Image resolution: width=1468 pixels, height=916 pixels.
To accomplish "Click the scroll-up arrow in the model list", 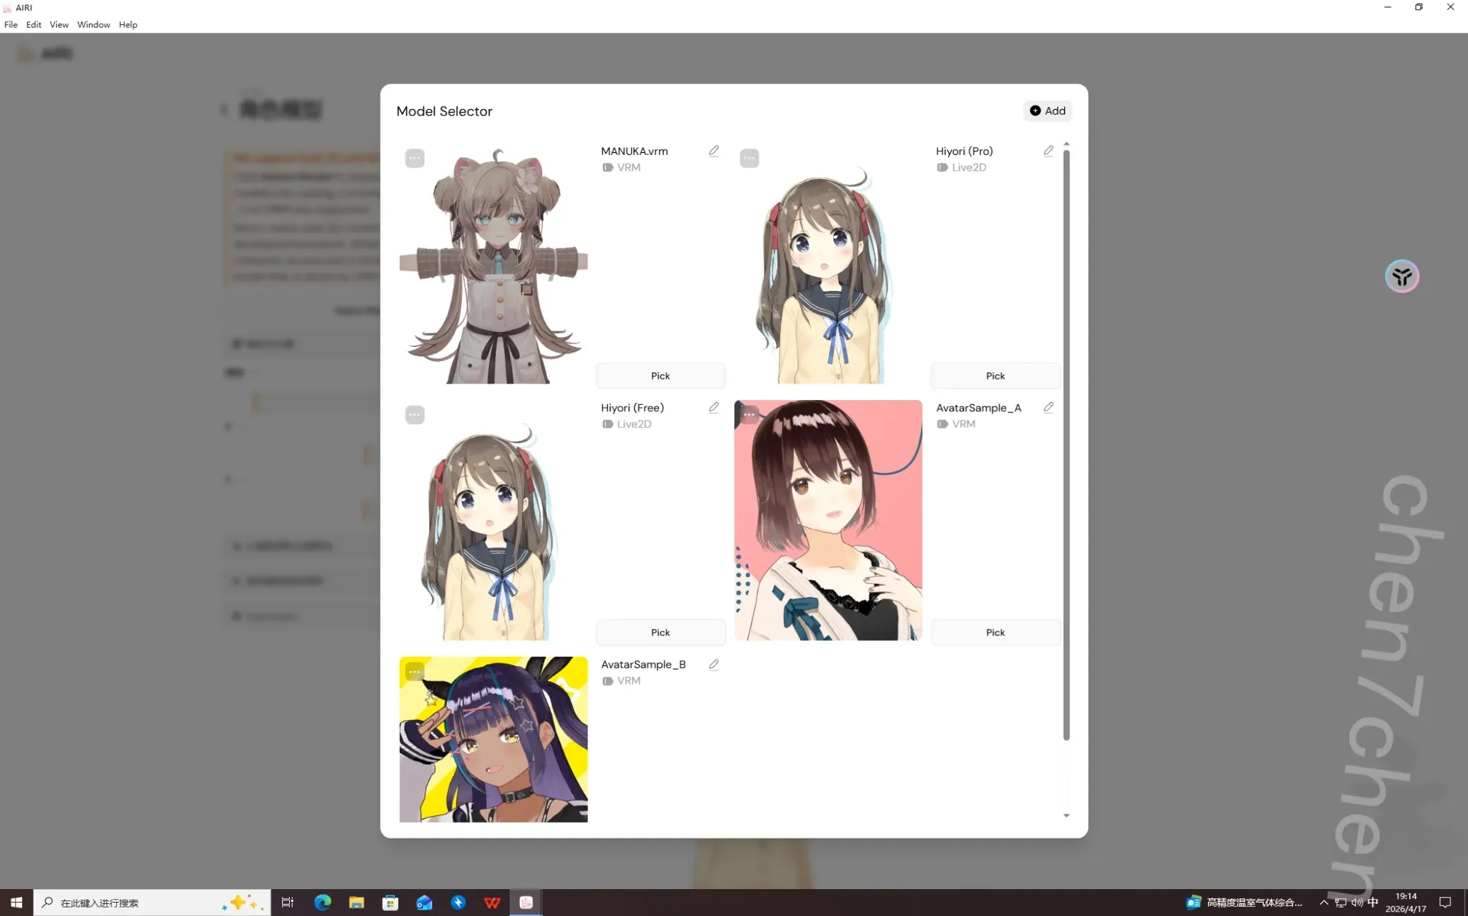I will coord(1066,144).
